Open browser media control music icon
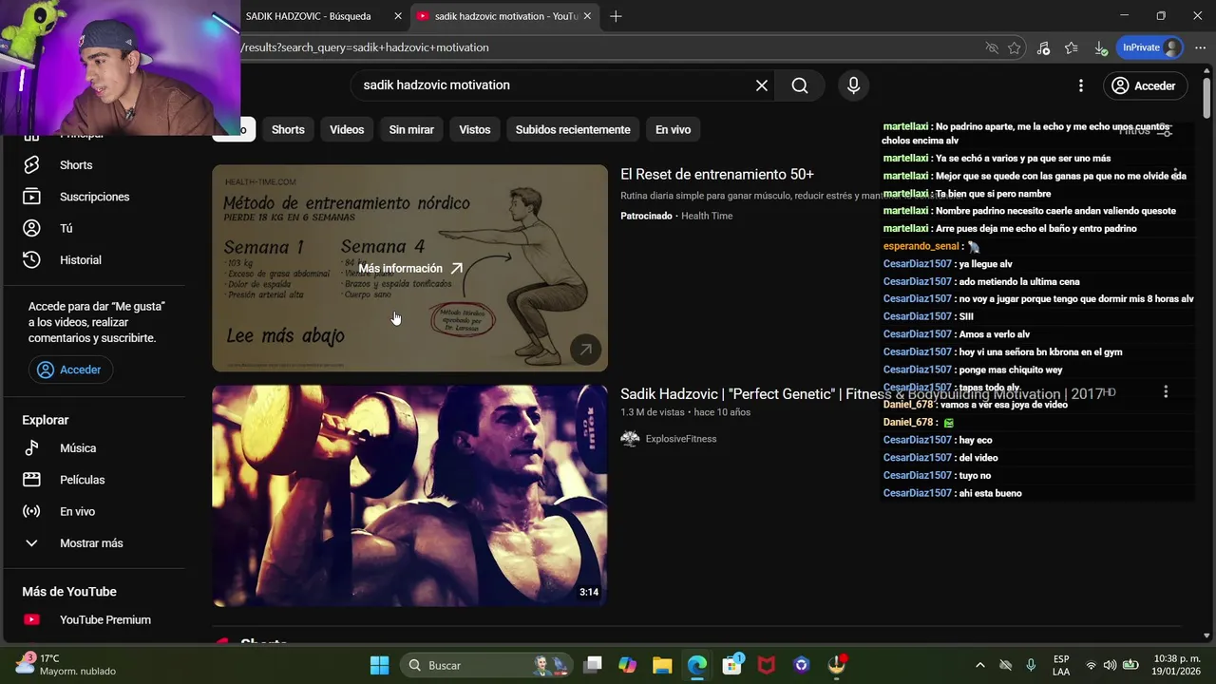Screen dimensions: 1216x684 (x=1043, y=47)
